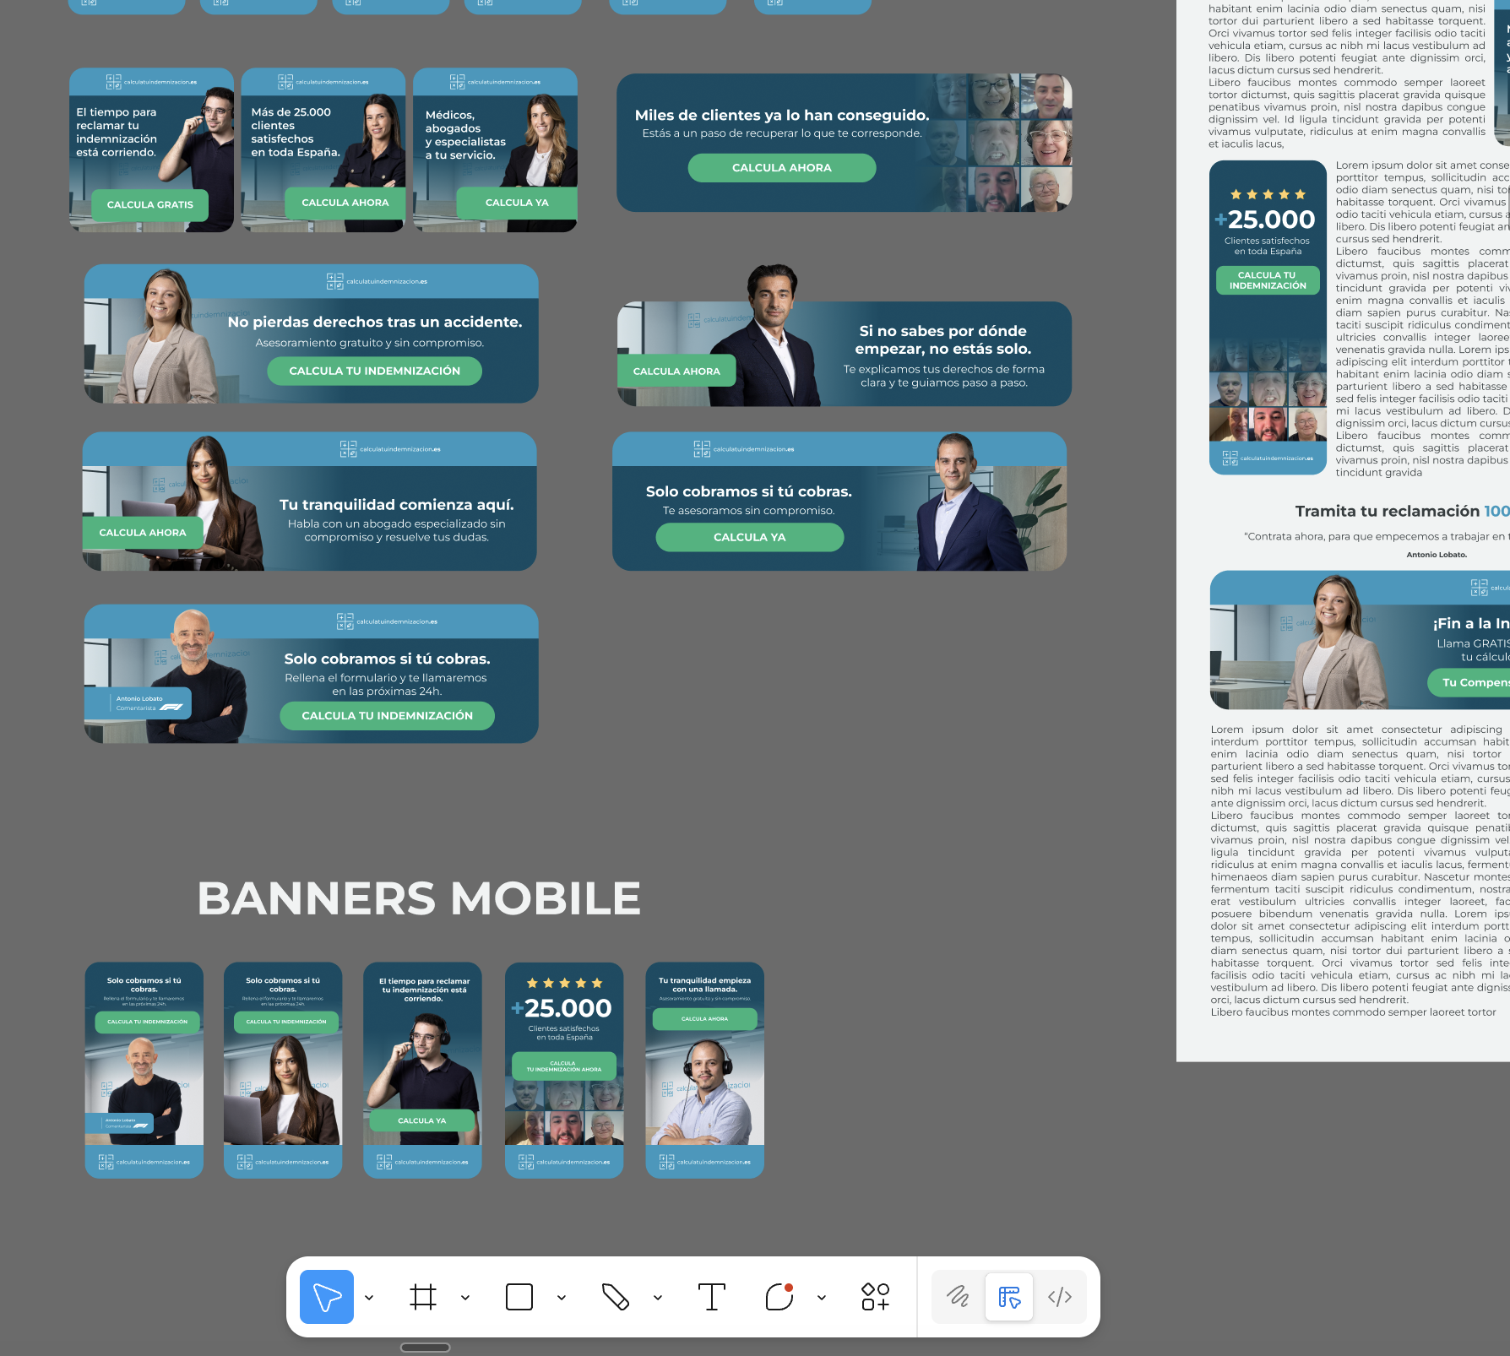Click CALCULA TU INDEMNIZACIÓN under 'Rellena el formulario'
Image resolution: width=1510 pixels, height=1356 pixels.
(388, 716)
